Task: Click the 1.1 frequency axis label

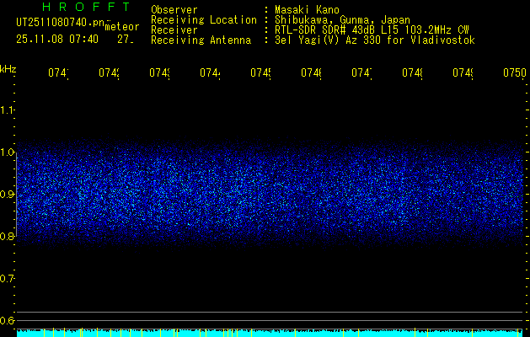Action: (8, 110)
